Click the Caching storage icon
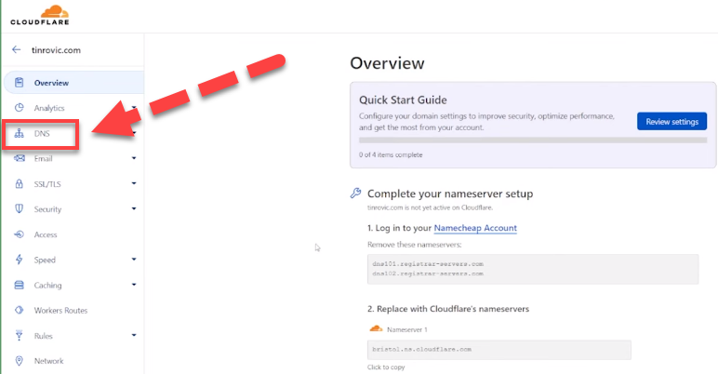 [19, 285]
